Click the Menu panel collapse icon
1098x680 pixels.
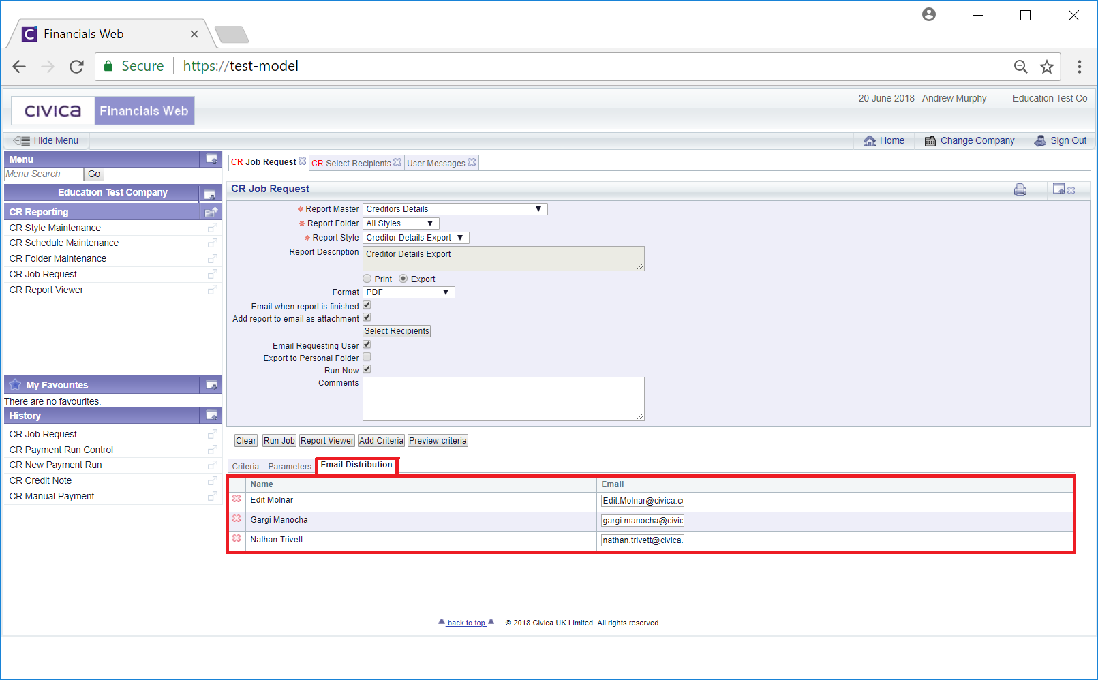(x=212, y=159)
